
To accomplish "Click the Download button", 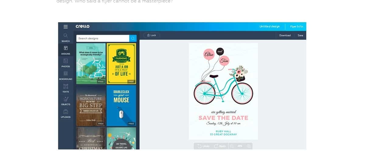I will pyautogui.click(x=285, y=35).
